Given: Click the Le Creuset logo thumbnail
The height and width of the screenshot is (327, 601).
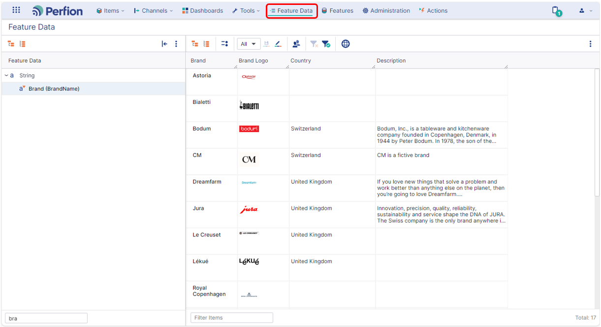Looking at the screenshot, I should click(x=249, y=233).
